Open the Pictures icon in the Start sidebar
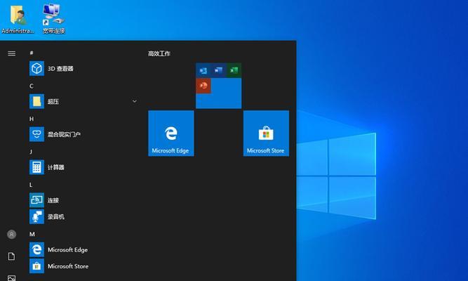 tap(12, 278)
